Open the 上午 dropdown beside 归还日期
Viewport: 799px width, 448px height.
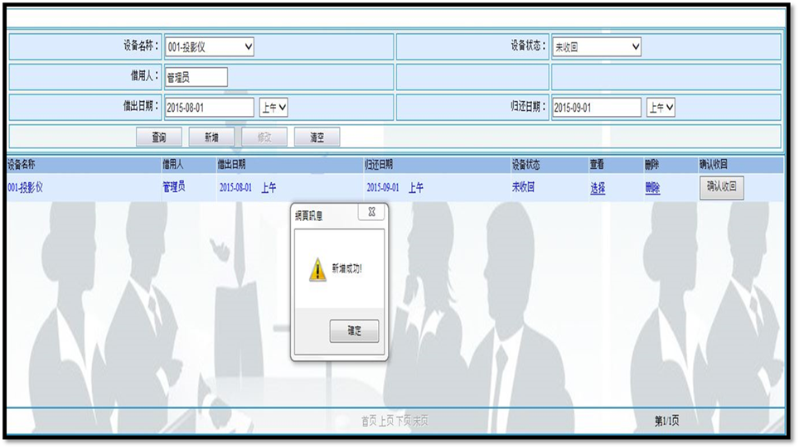tap(661, 108)
